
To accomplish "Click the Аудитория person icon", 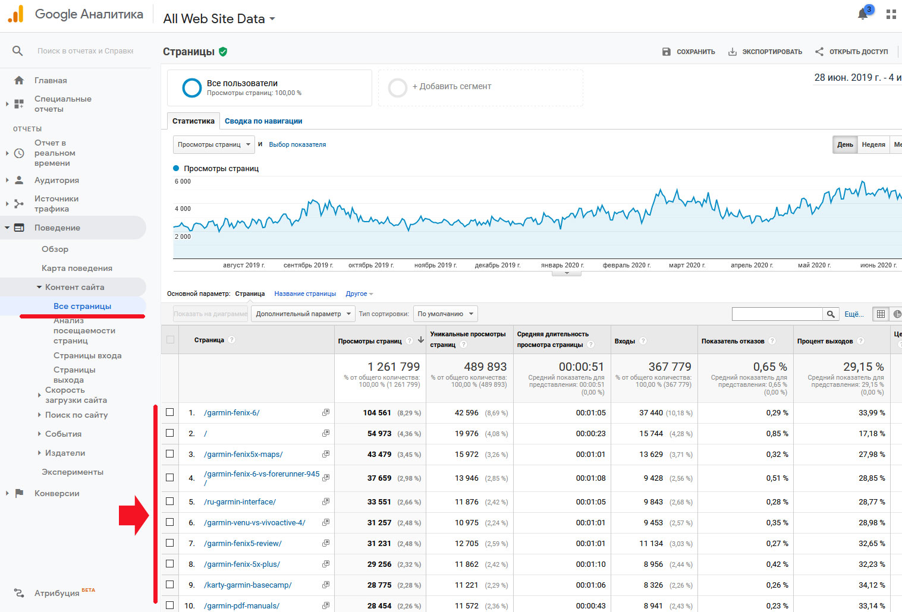I will (19, 180).
